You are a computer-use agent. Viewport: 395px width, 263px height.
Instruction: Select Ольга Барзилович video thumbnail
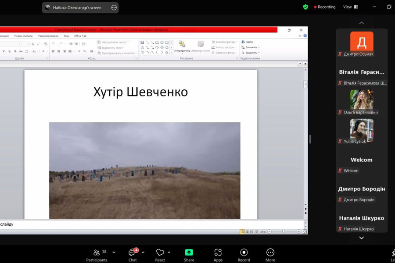(x=362, y=100)
